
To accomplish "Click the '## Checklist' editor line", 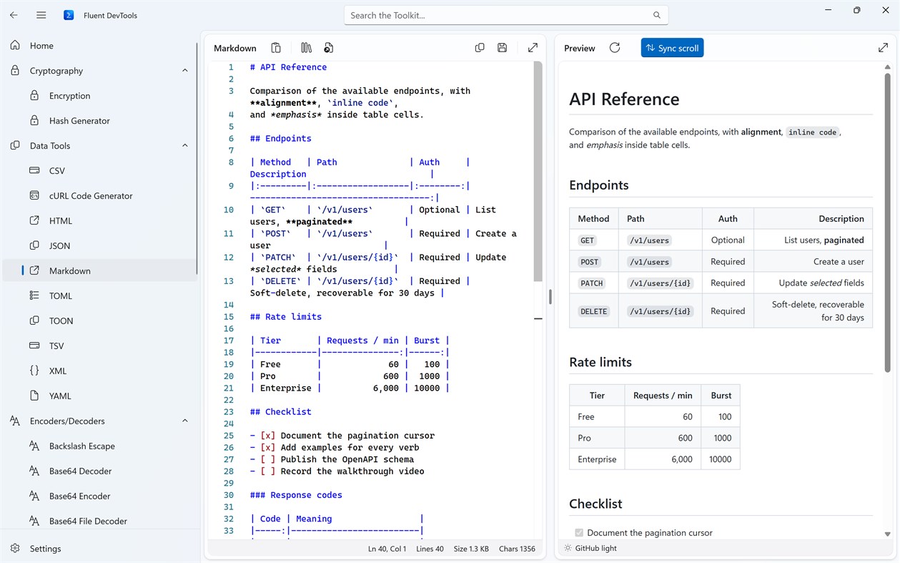I will (x=281, y=412).
